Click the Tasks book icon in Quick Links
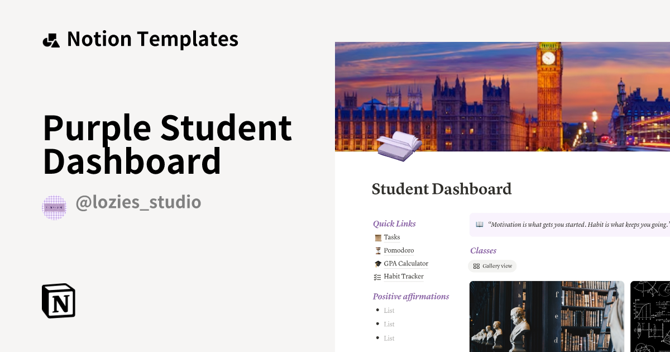 378,237
